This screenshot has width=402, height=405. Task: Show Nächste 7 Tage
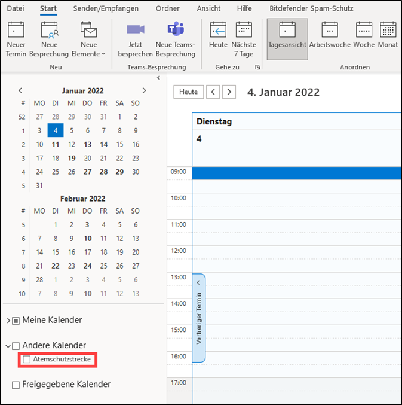tap(244, 39)
